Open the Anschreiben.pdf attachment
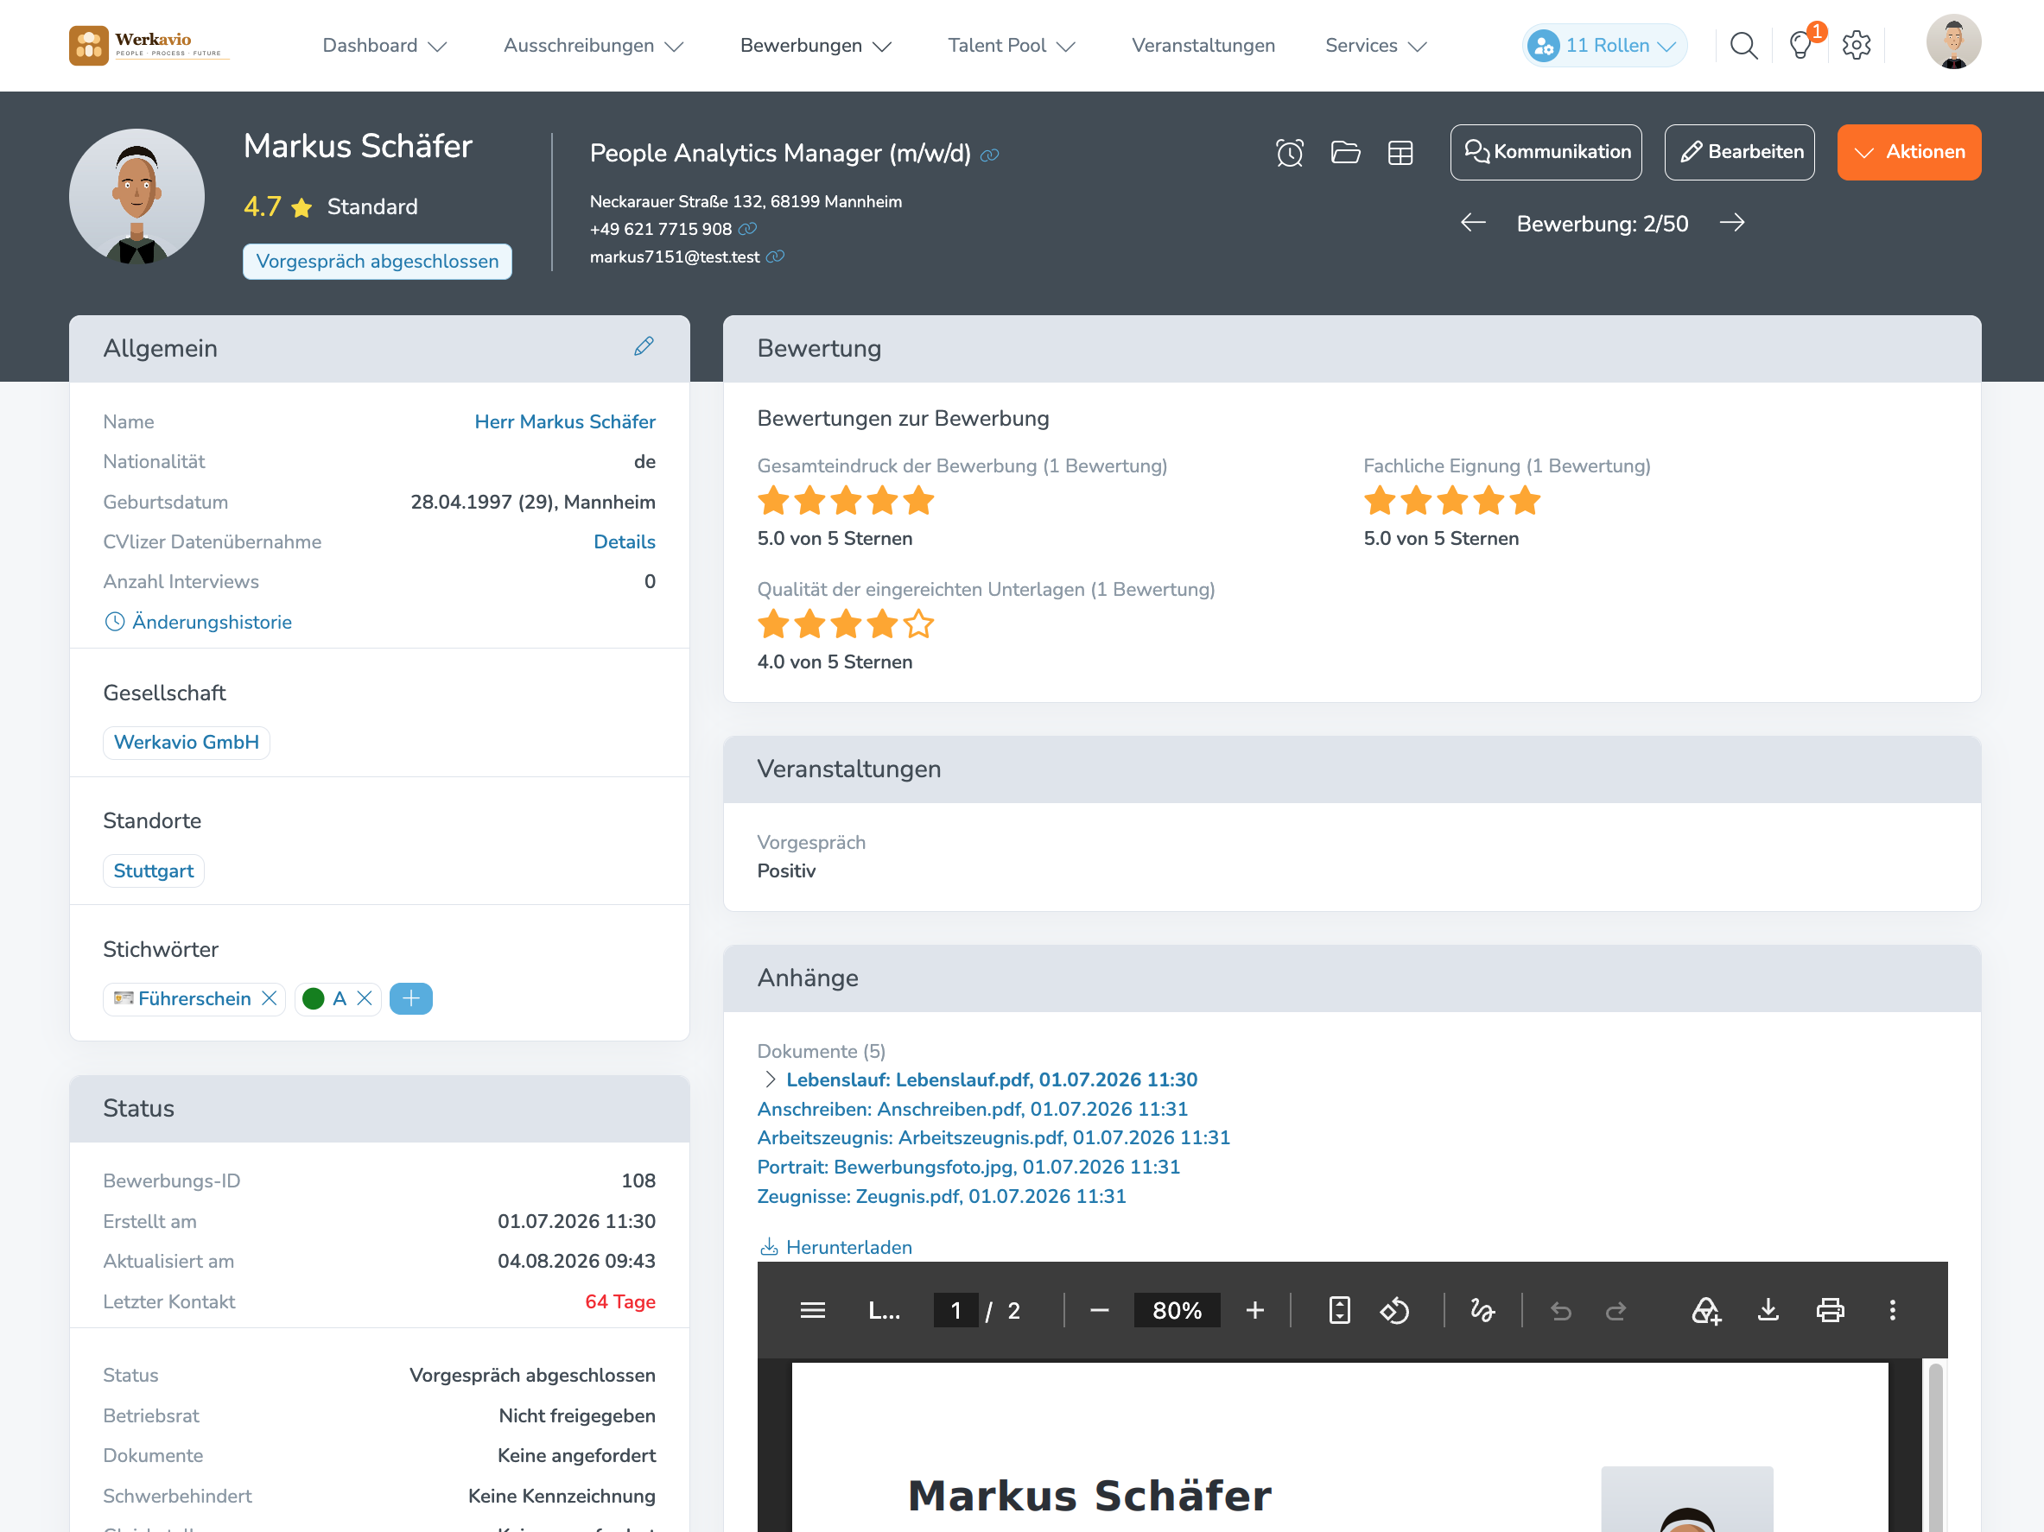 click(x=972, y=1109)
